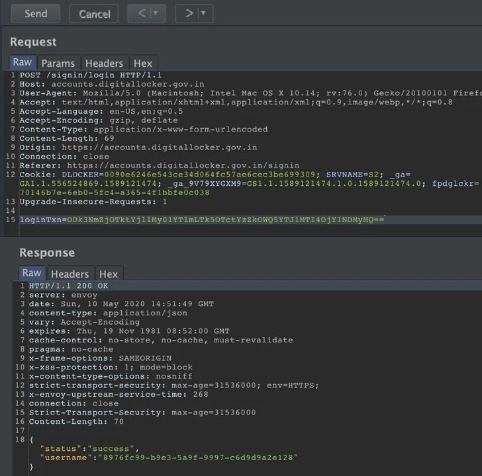Select the Request Raw tab
This screenshot has height=476, width=482.
click(x=23, y=62)
